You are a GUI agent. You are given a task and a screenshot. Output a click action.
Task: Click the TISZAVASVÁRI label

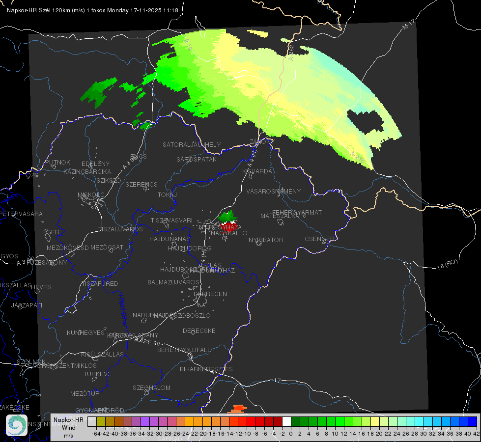pos(172,220)
